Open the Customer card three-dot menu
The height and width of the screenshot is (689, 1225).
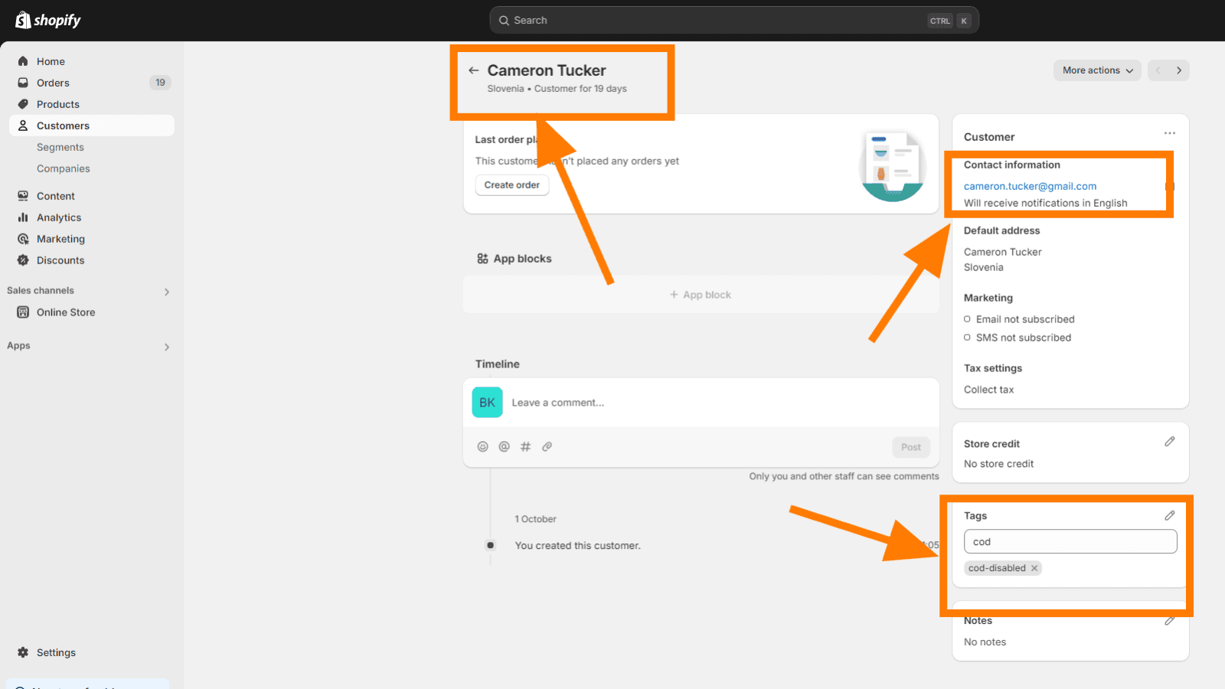(1169, 134)
